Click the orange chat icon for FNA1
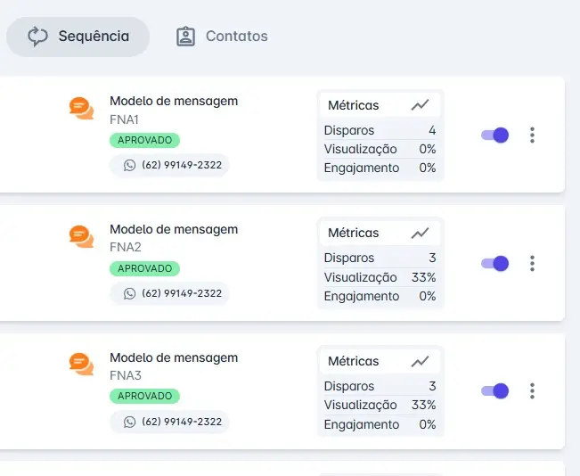Image resolution: width=580 pixels, height=476 pixels. tap(81, 109)
